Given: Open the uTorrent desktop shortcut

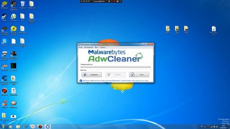Looking at the screenshot, I should (x=14, y=17).
